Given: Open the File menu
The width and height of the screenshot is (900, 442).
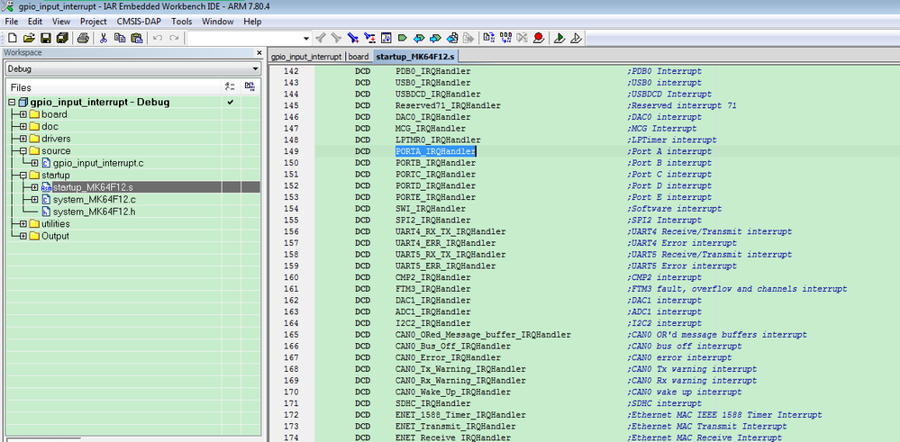Looking at the screenshot, I should coord(12,22).
